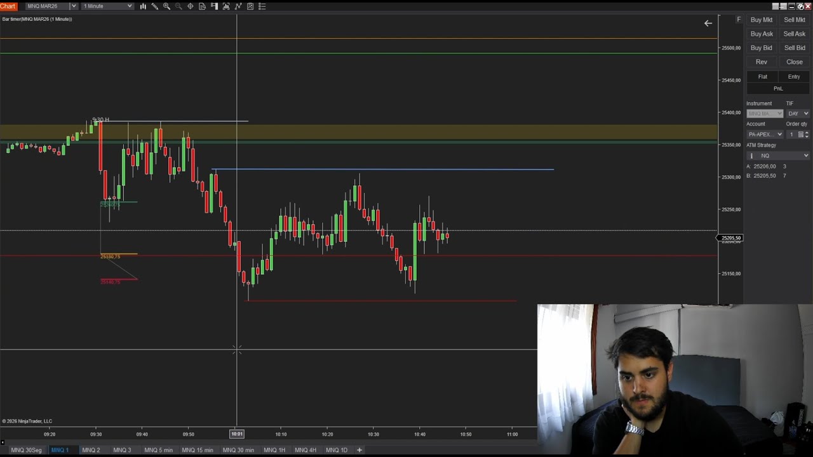
Task: Open the order quantity calculator icon
Action: tap(800, 135)
